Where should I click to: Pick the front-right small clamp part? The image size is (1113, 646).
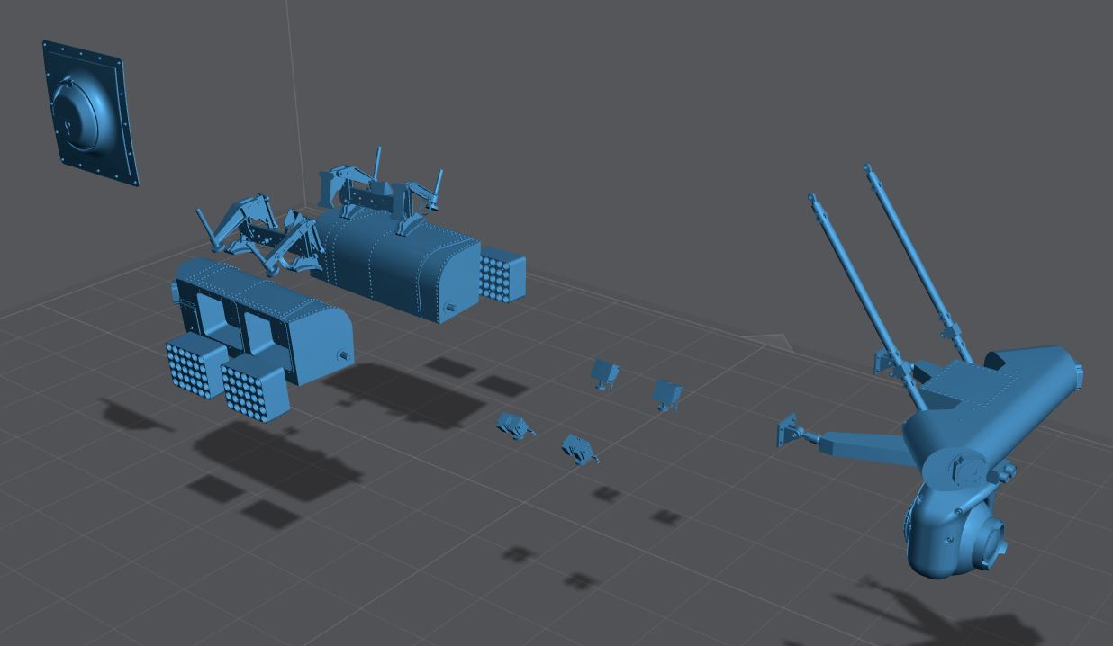[579, 448]
